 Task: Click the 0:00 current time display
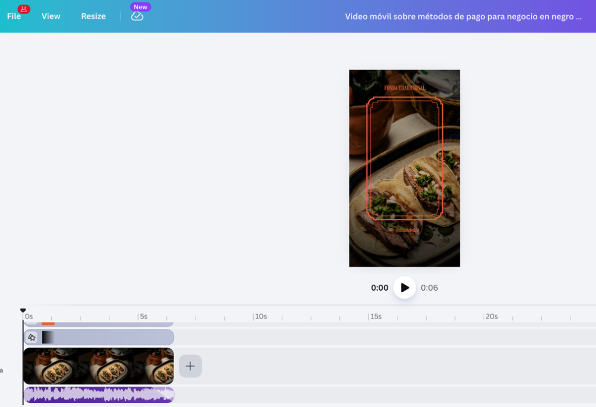(380, 287)
